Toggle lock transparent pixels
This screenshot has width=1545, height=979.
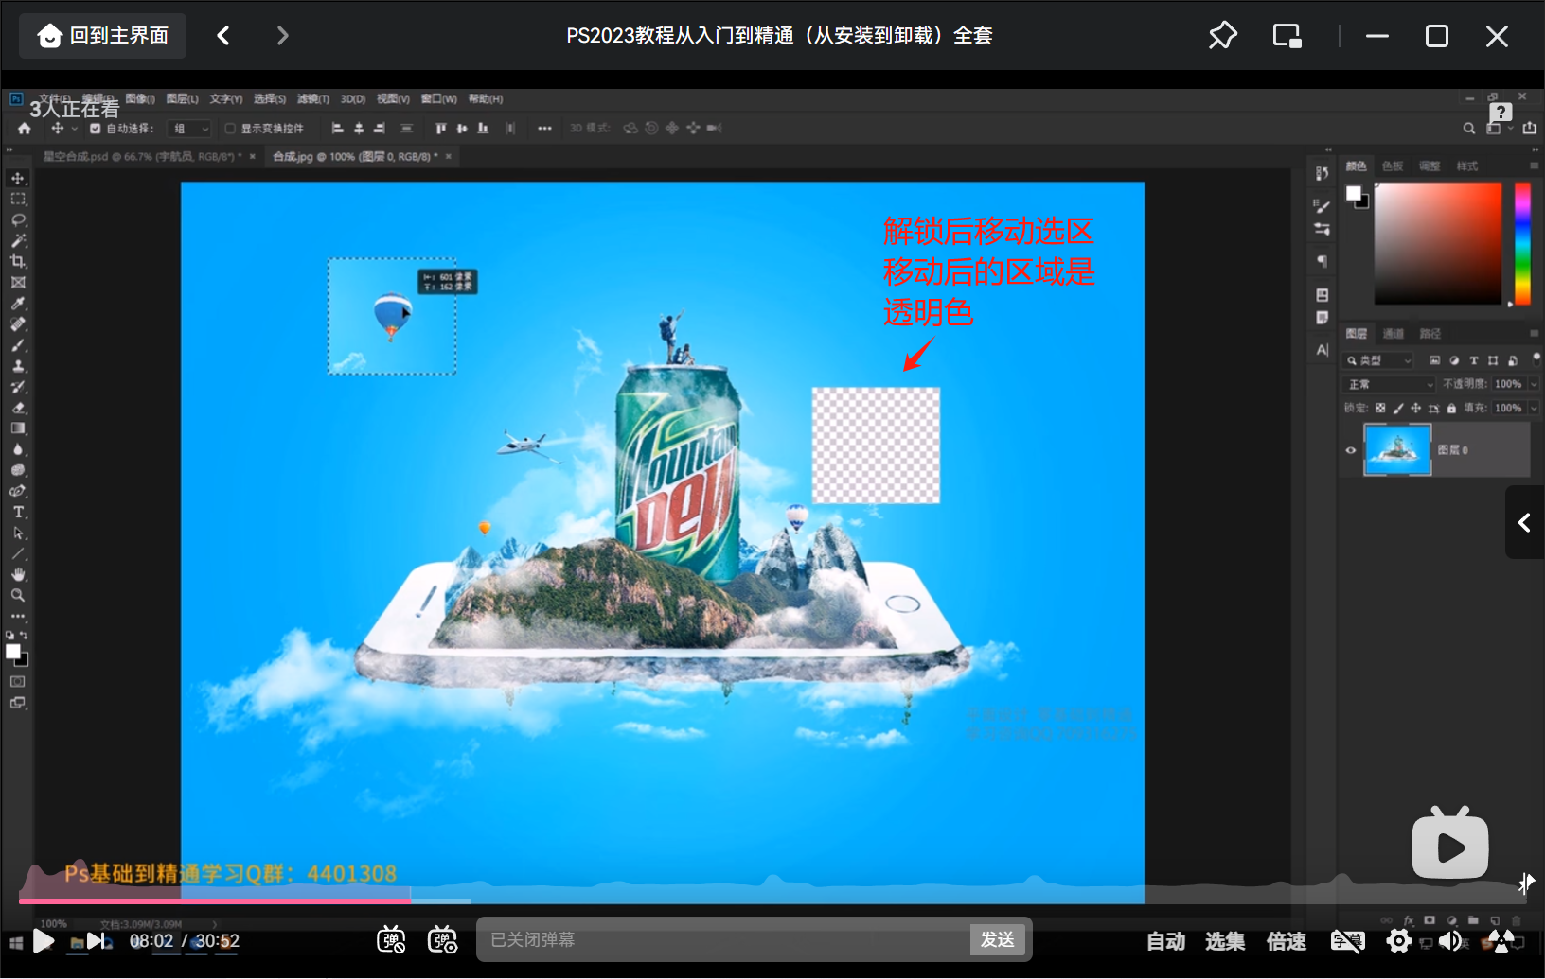coord(1380,409)
